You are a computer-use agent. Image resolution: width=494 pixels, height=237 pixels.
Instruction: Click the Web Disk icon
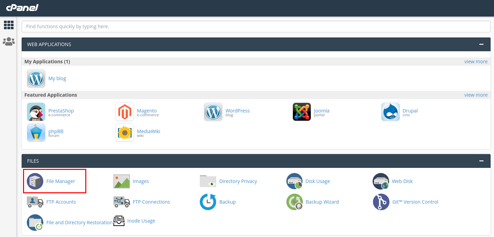pyautogui.click(x=381, y=181)
